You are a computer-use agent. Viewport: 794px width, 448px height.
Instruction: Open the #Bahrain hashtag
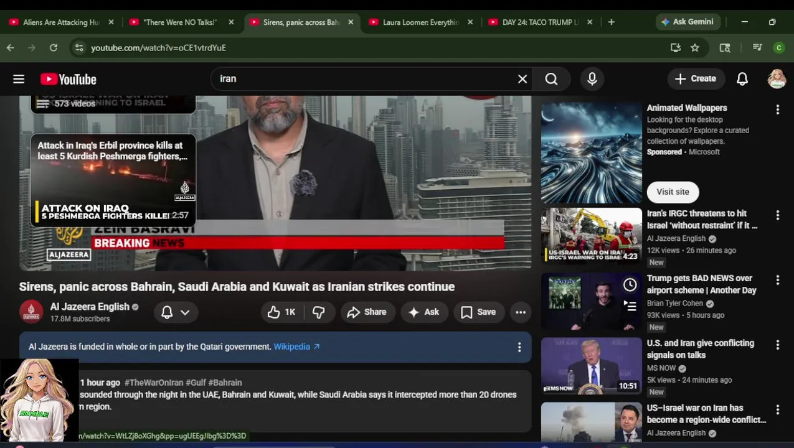(x=225, y=383)
